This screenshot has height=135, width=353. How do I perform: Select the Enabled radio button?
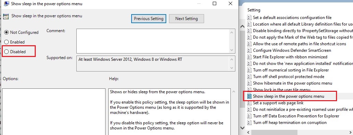point(7,42)
